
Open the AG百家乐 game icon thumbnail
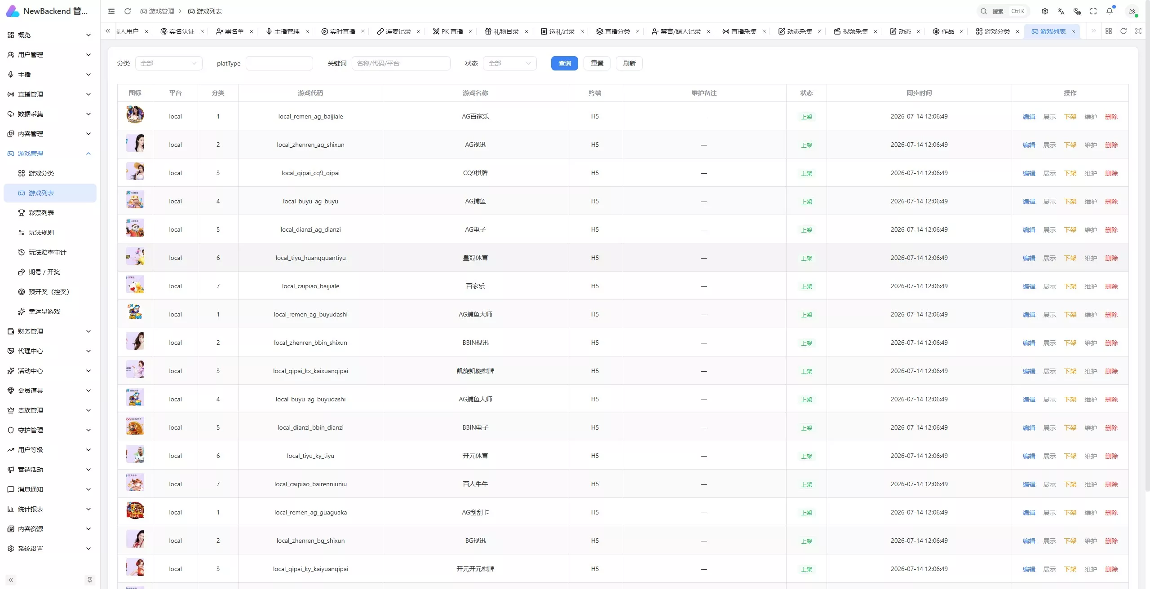tap(135, 114)
